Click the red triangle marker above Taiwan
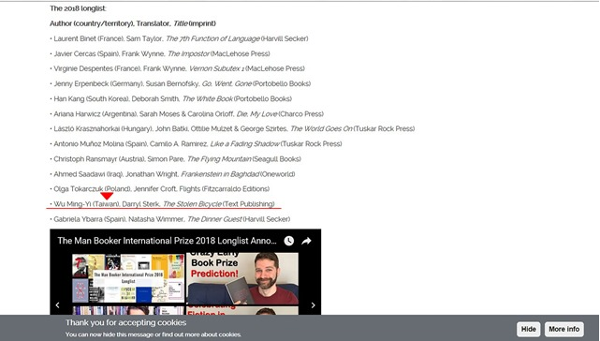Image resolution: width=600 pixels, height=341 pixels. point(107,196)
